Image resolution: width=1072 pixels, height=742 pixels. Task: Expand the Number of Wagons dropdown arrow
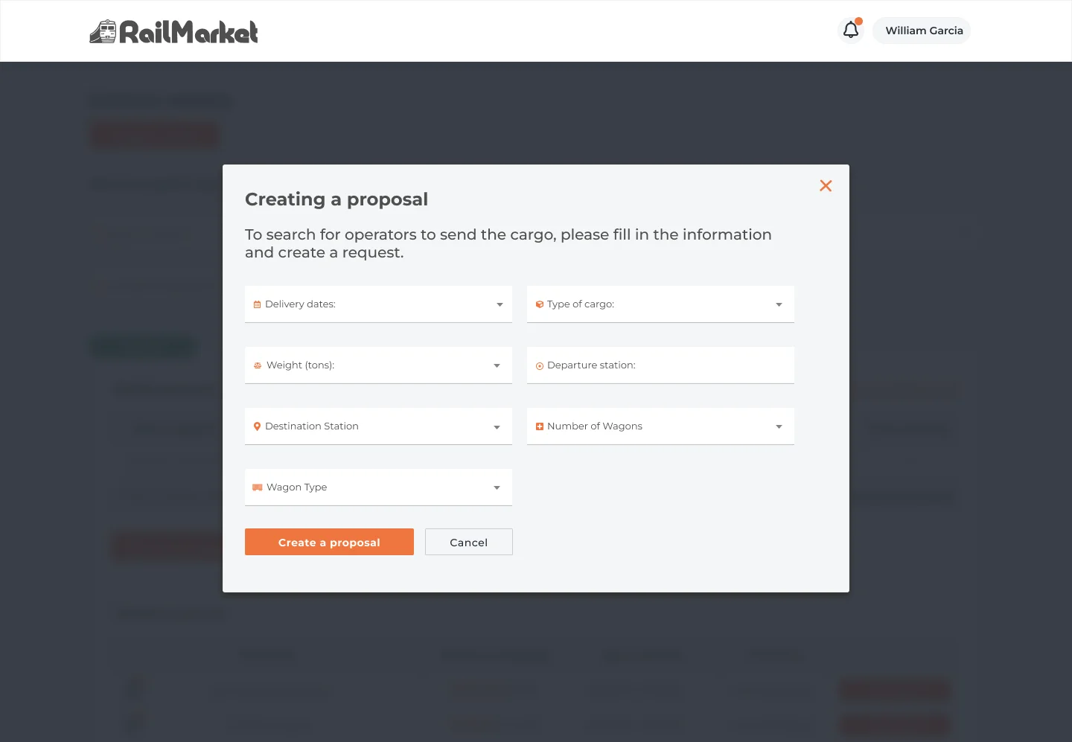pyautogui.click(x=779, y=426)
